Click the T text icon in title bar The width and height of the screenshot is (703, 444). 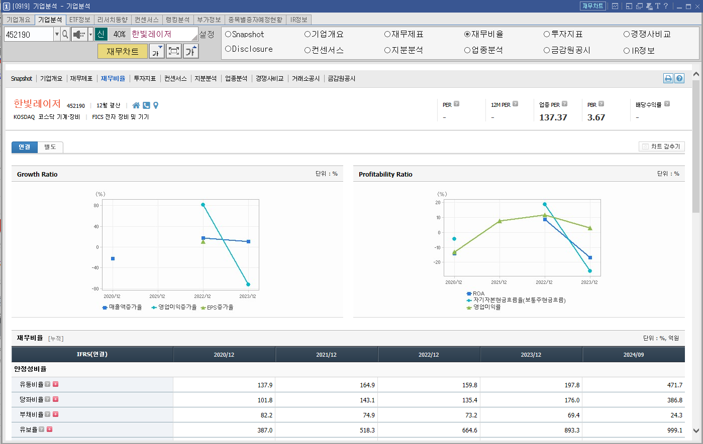tap(657, 6)
